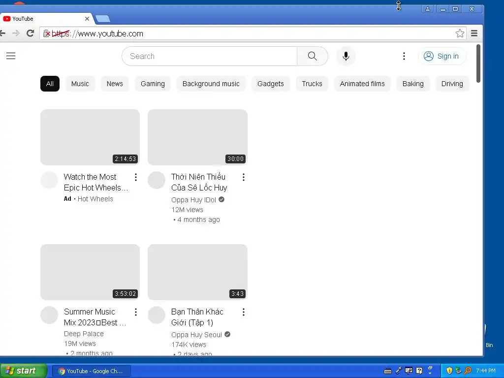Viewport: 504px width, 378px height.
Task: Open the Hot Wheels advertiser link
Action: coord(95,199)
